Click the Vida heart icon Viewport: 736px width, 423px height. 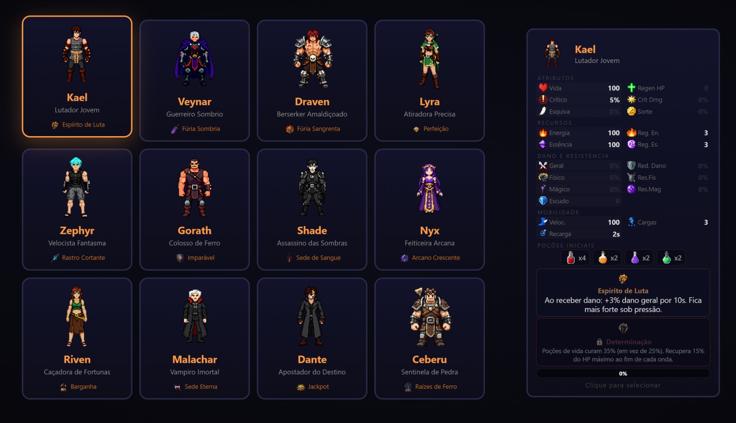[543, 87]
